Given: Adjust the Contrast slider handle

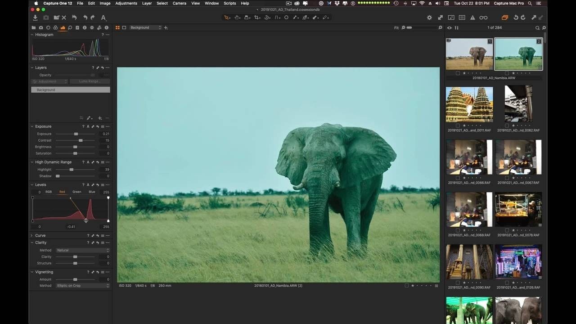Looking at the screenshot, I should coord(81,140).
